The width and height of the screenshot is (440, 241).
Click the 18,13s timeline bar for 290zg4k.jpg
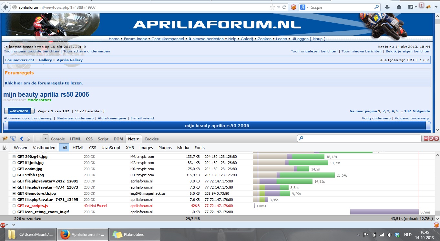coord(288,157)
